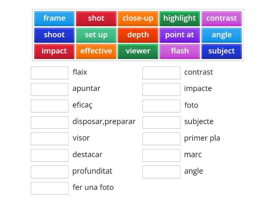Click the answer box beside "subjecte"
Viewport: 276px width, 207px height.
pyautogui.click(x=161, y=122)
